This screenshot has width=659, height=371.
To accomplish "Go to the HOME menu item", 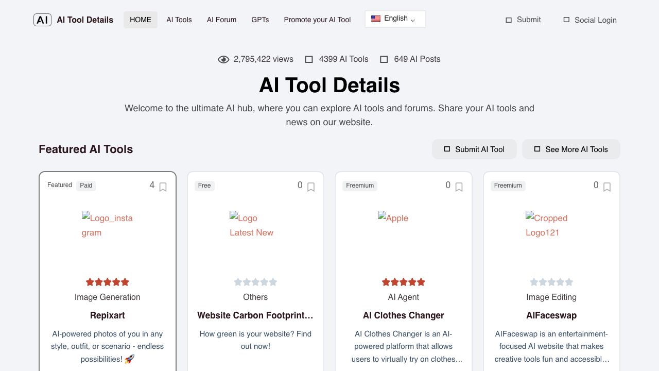I will [141, 20].
